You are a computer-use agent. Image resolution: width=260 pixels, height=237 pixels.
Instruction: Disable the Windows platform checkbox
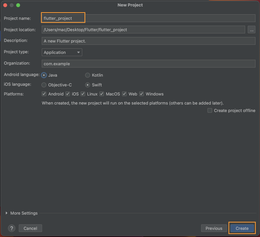[x=142, y=94]
